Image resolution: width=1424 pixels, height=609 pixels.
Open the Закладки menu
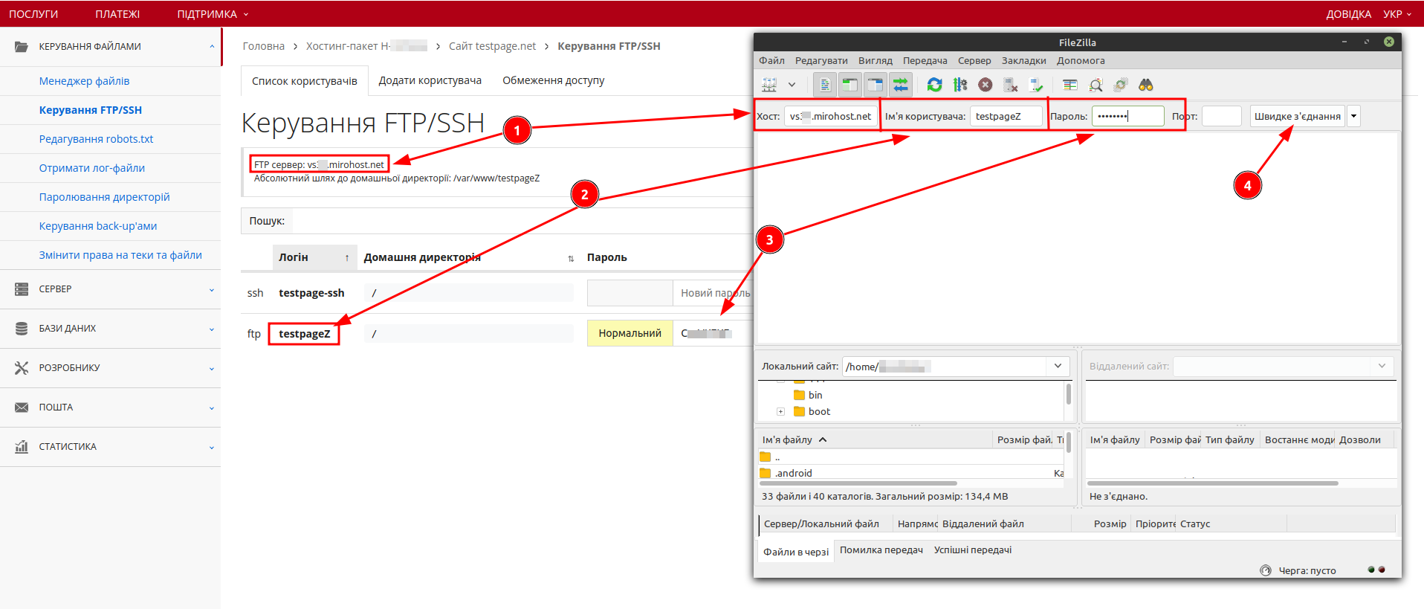[1024, 60]
